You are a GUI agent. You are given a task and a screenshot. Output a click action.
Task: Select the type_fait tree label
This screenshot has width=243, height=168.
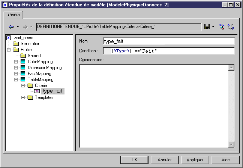point(53,91)
